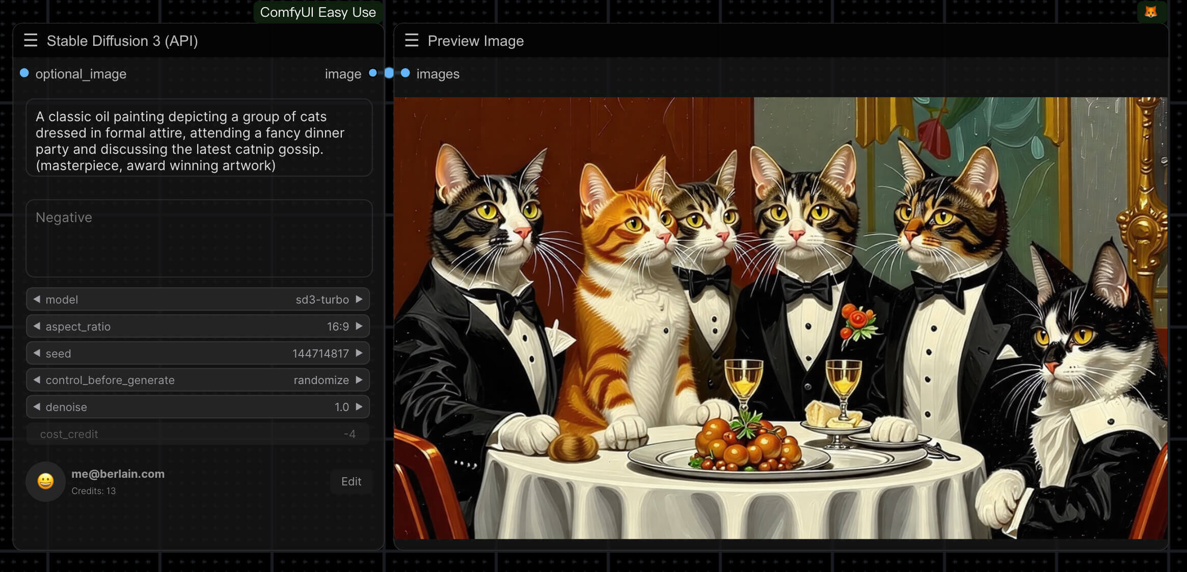The image size is (1187, 572).
Task: Click the optional_image input connector dot
Action: coord(24,73)
